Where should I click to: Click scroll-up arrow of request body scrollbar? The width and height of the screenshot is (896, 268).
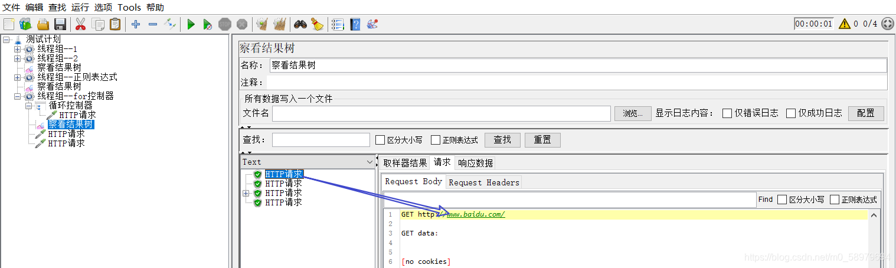pyautogui.click(x=874, y=216)
